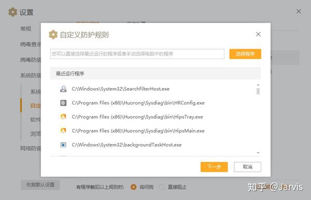Open 系统防御 settings category in sidebar
Screen dimensions: 311x200
pos(31,75)
